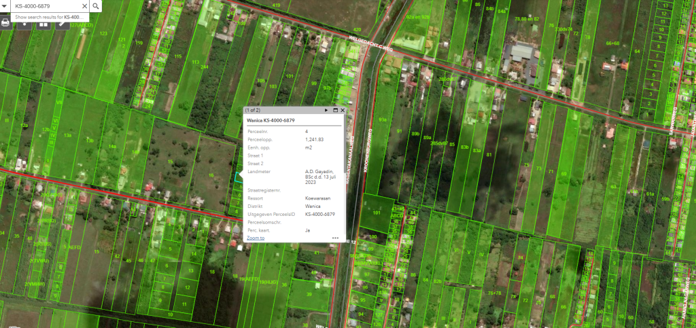The image size is (696, 328).
Task: Open the basemap gallery widget
Action: click(43, 22)
